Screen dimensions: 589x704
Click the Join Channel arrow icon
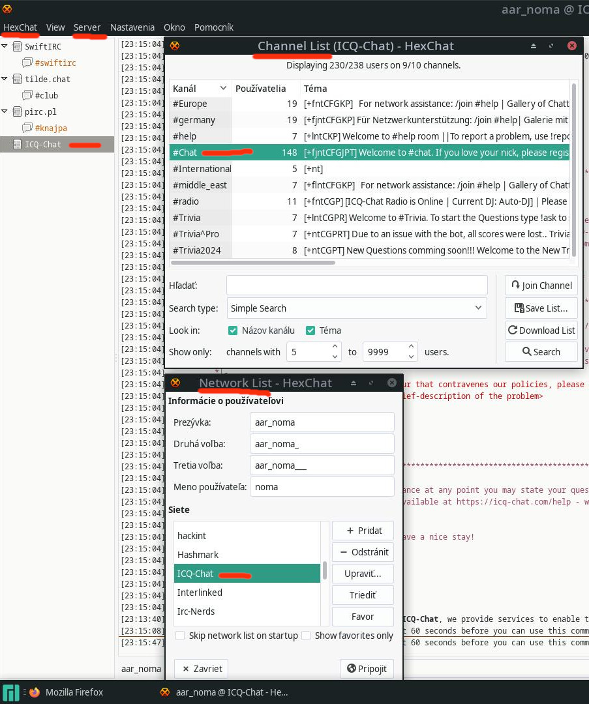[x=515, y=286]
